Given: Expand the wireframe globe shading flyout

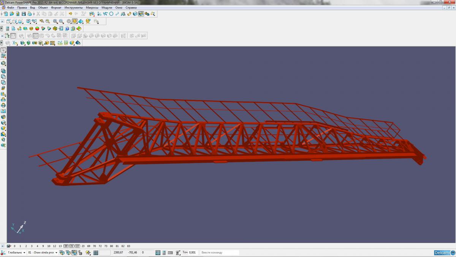Looking at the screenshot, I should 71,23.
